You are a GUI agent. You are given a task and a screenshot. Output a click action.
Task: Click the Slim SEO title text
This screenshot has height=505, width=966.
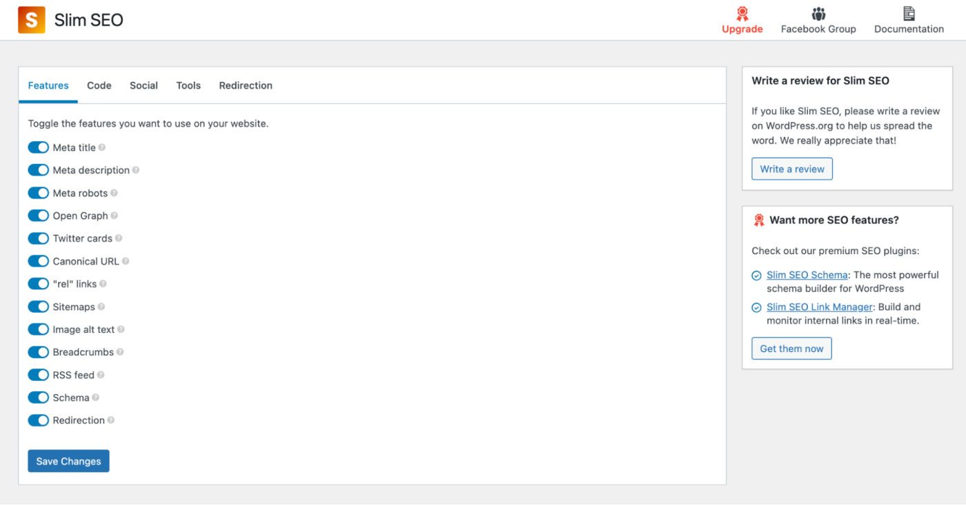pyautogui.click(x=89, y=20)
